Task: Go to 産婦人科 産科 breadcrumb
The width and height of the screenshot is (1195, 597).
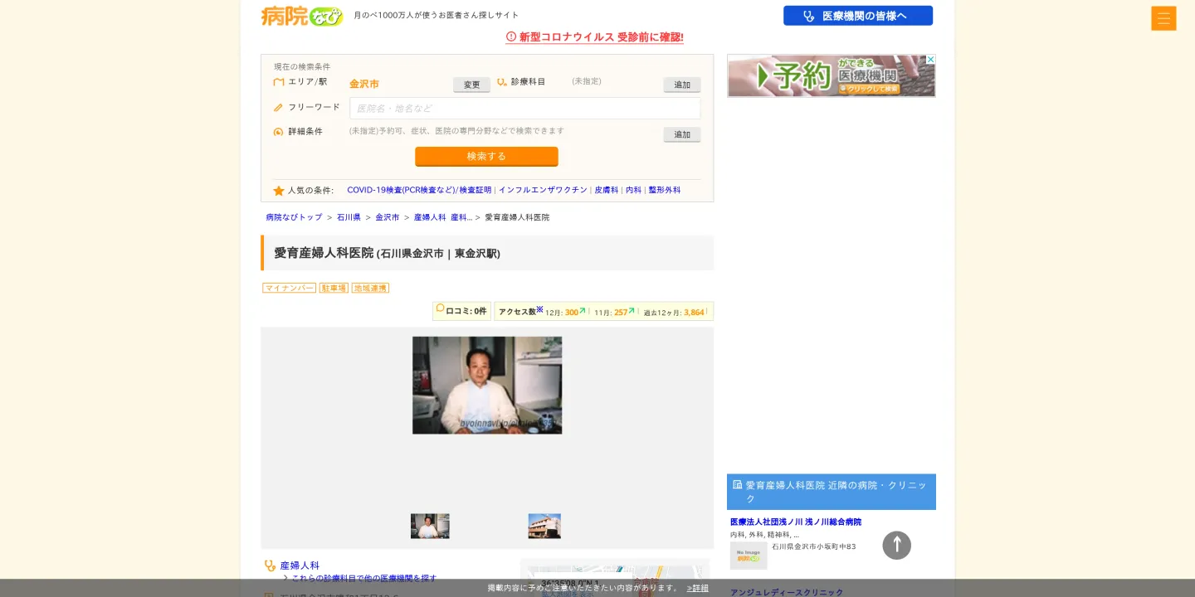Action: tap(443, 217)
